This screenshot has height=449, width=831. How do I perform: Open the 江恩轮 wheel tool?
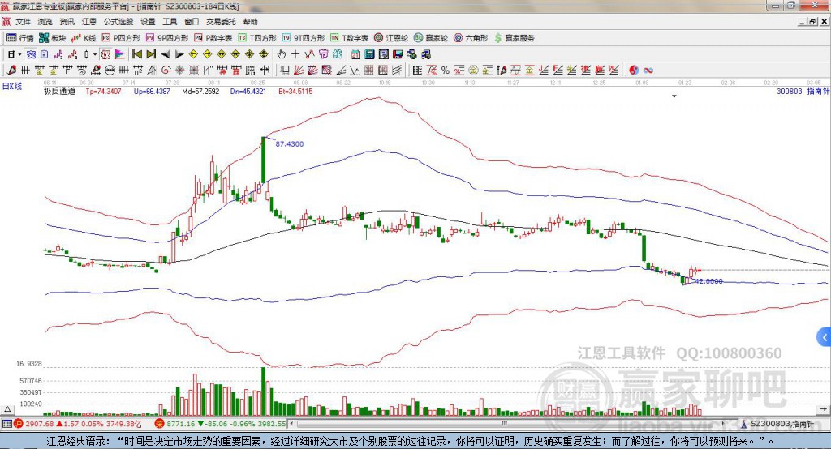tap(391, 38)
